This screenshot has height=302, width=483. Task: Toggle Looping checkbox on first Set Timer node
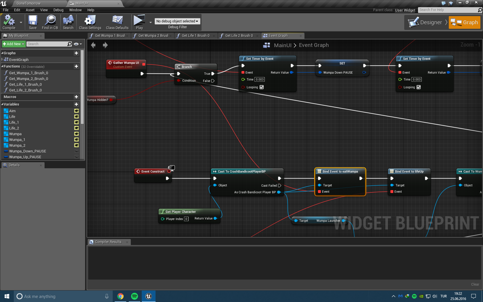pyautogui.click(x=262, y=87)
